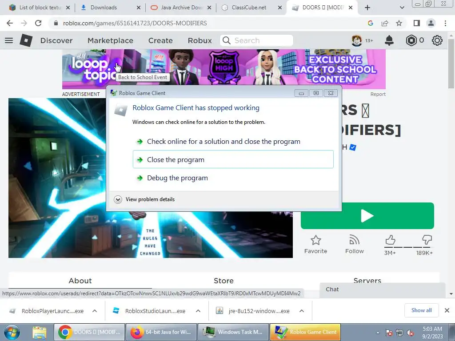Image resolution: width=455 pixels, height=341 pixels.
Task: Open the Chat panel
Action: coord(382,289)
